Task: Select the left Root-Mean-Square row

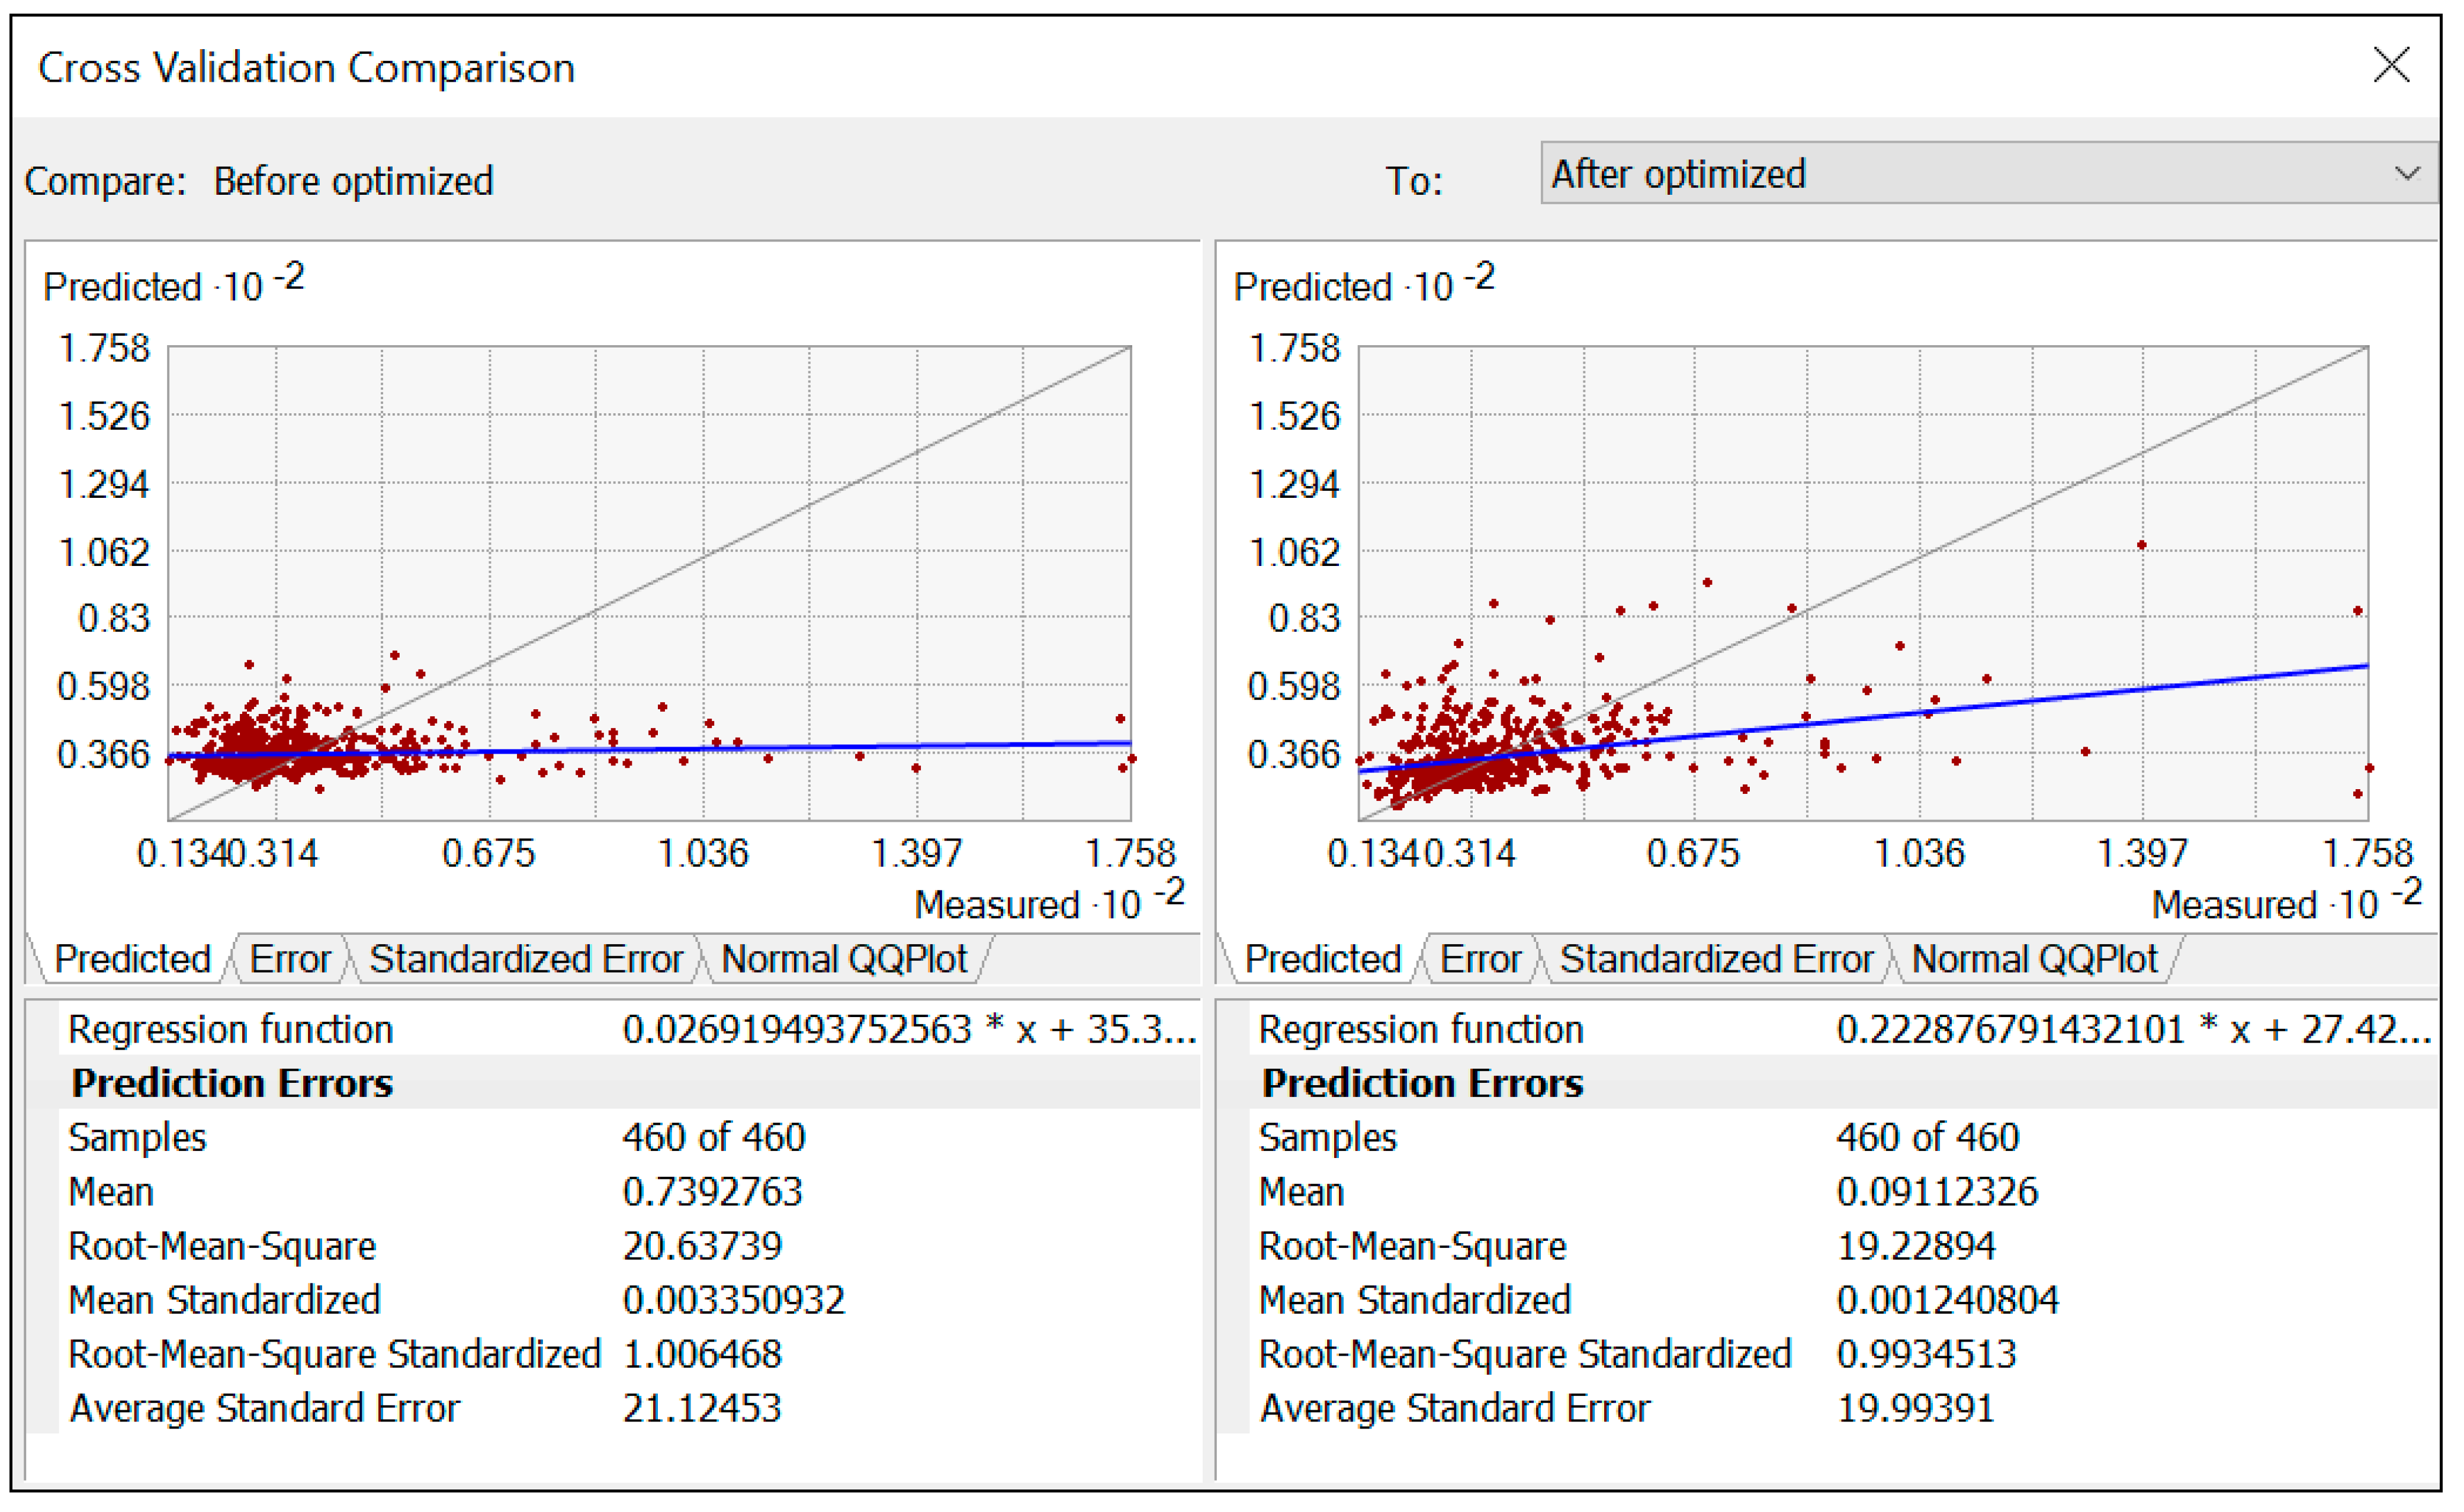Action: click(x=222, y=1246)
